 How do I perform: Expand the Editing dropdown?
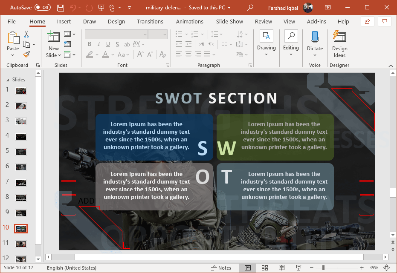(291, 55)
